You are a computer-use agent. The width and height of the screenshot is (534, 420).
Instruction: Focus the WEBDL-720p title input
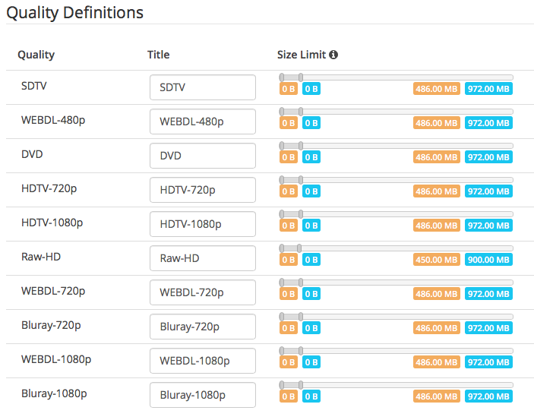point(202,292)
